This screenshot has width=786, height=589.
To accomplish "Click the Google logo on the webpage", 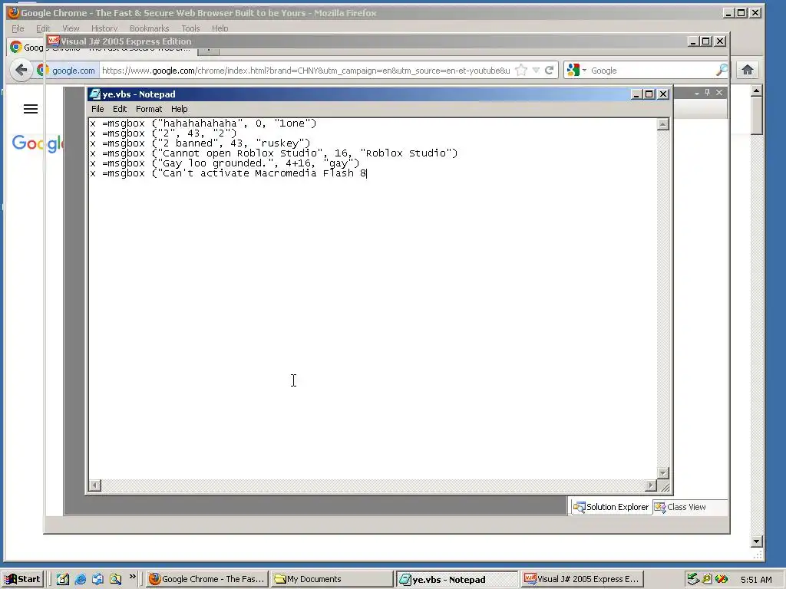I will pos(38,143).
